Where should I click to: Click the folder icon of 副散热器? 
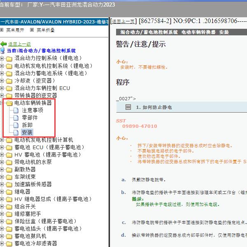(x=9, y=170)
